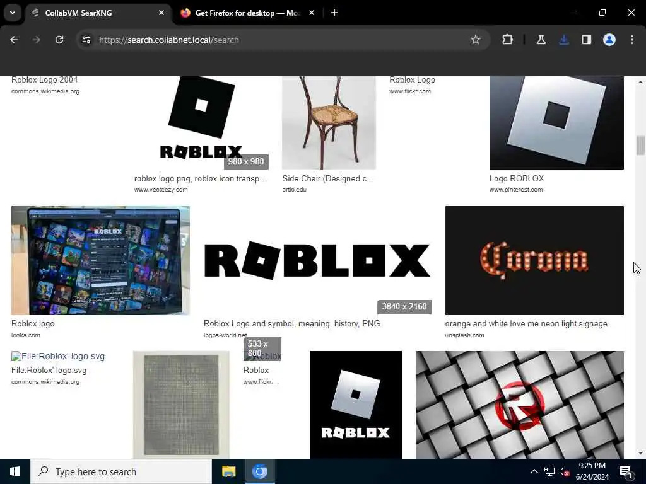Show downloads from the toolbar
646x484 pixels.
(x=564, y=40)
